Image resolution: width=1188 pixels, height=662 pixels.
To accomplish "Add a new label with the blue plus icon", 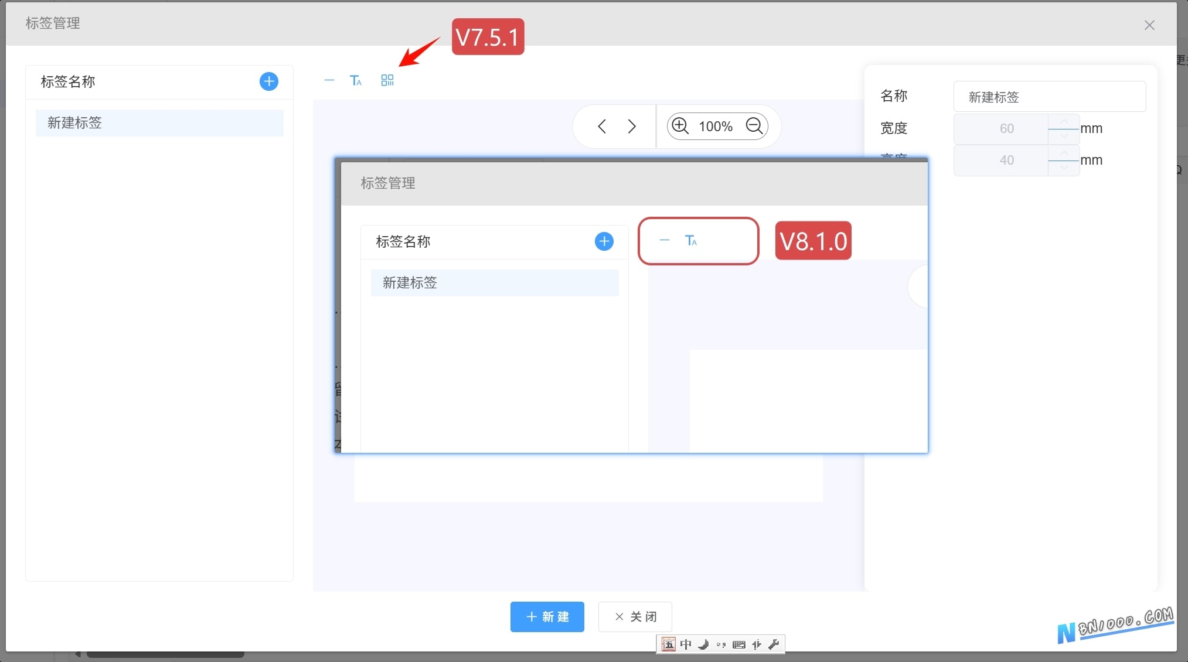I will pos(268,81).
